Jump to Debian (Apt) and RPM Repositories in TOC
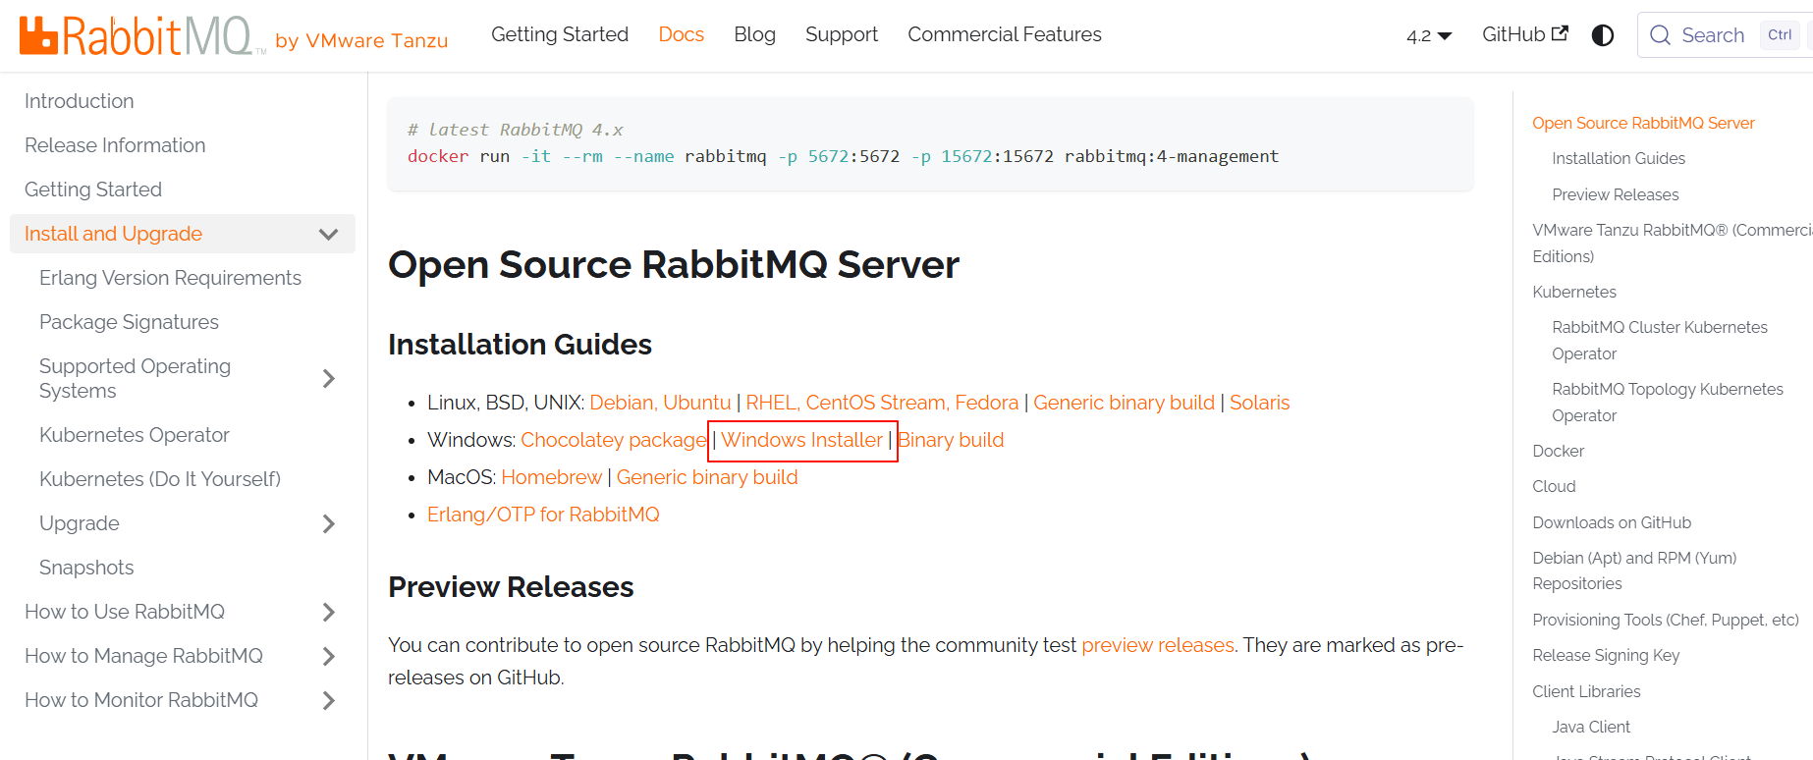The height and width of the screenshot is (760, 1813). [x=1634, y=570]
